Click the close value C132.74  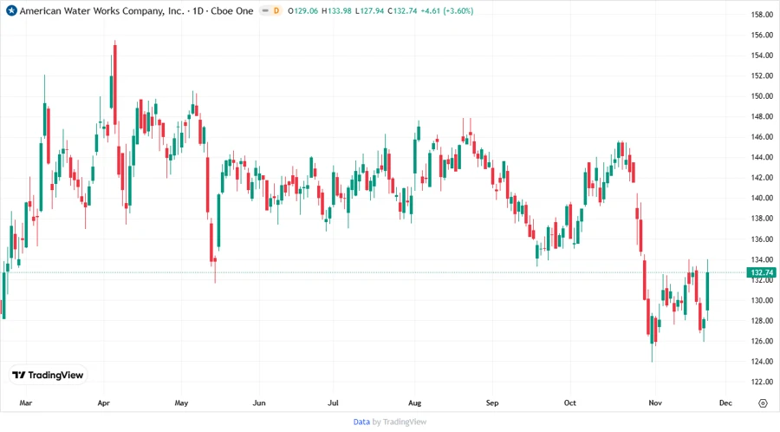click(402, 10)
